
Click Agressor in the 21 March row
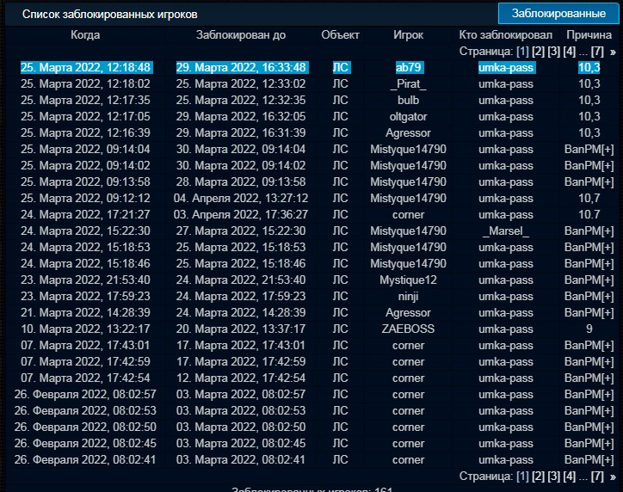pos(408,312)
